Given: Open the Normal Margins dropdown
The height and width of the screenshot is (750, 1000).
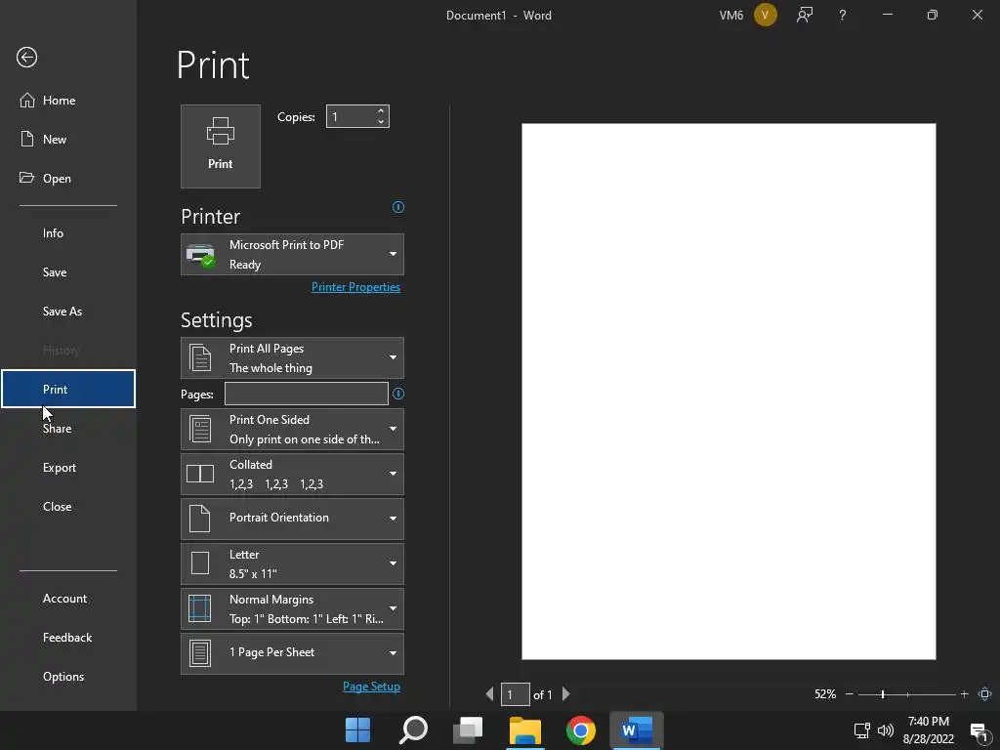Looking at the screenshot, I should 292,609.
